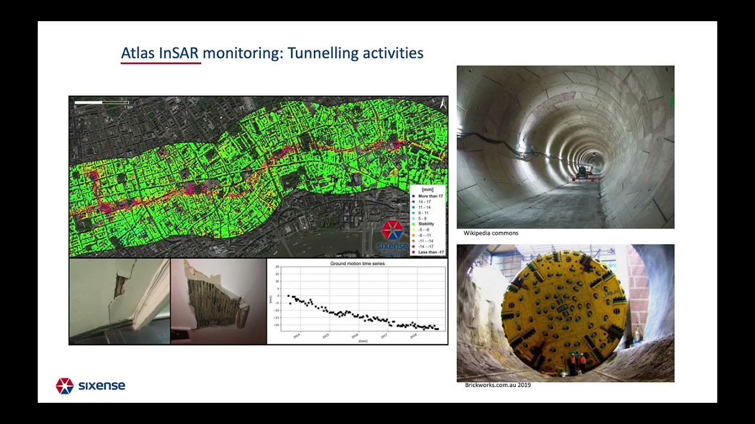This screenshot has height=424, width=755.
Task: Select the 'Less than -17' legend entry
Action: 427,252
